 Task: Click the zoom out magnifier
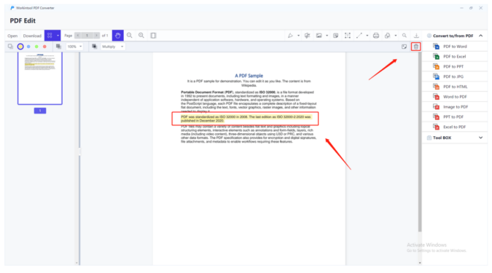click(129, 36)
